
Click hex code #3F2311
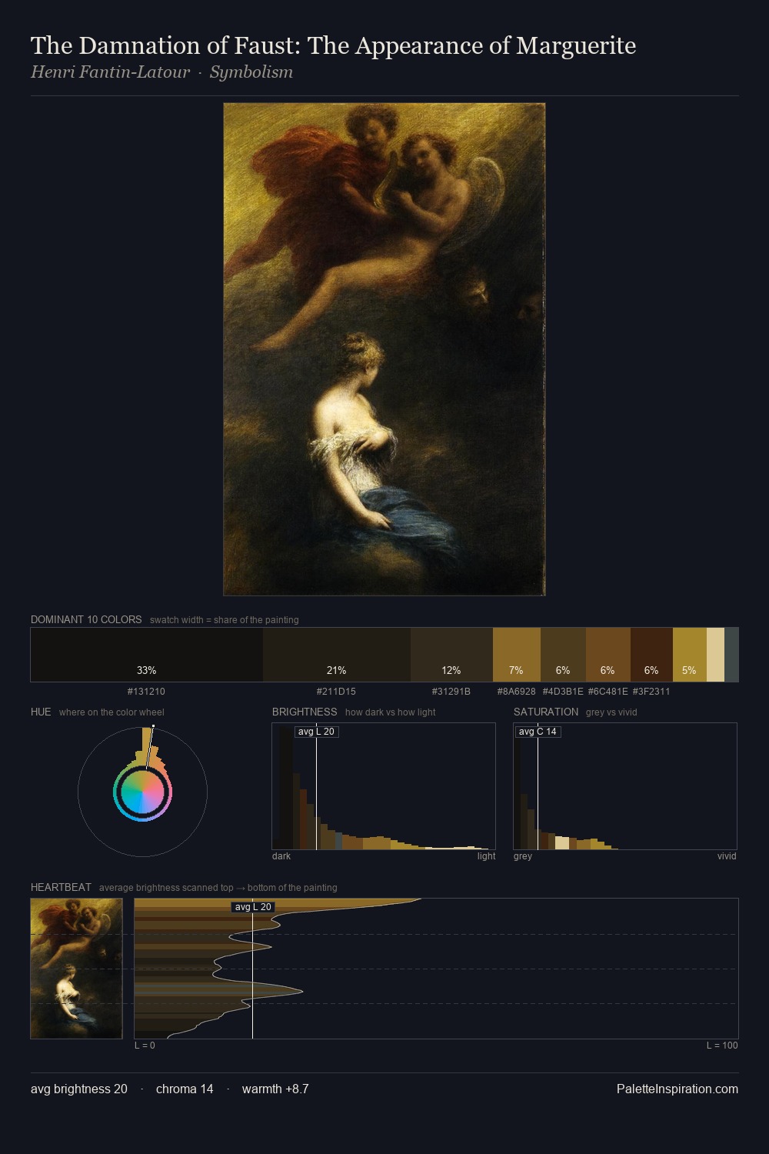point(651,692)
